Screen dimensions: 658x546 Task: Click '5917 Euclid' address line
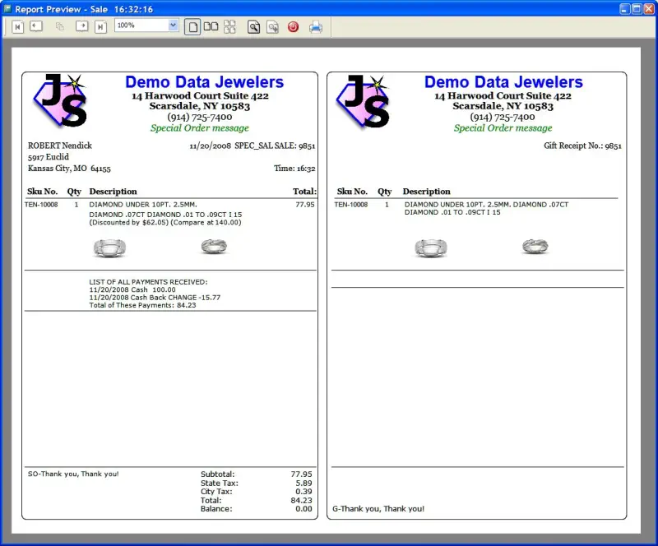(49, 157)
